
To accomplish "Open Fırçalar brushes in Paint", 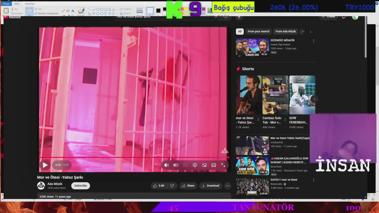I will [81, 11].
